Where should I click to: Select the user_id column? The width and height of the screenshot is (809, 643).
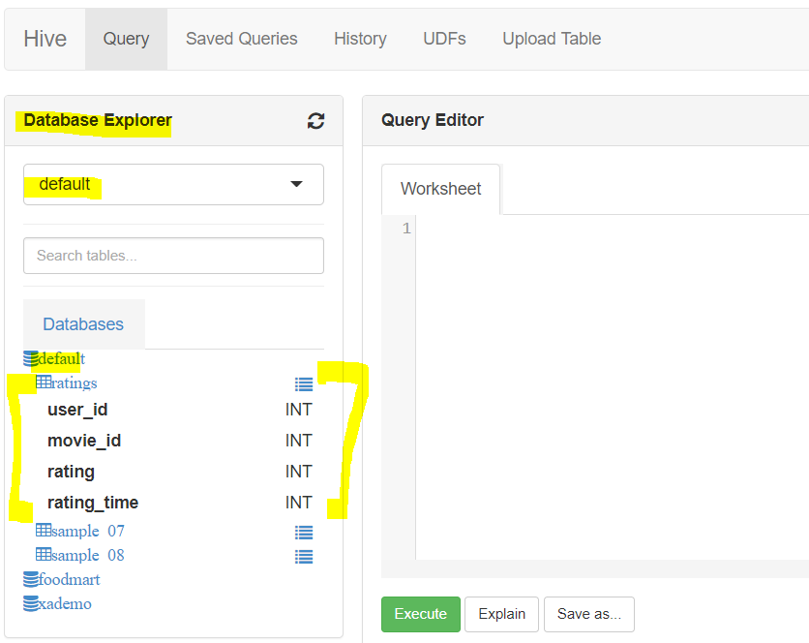coord(77,410)
